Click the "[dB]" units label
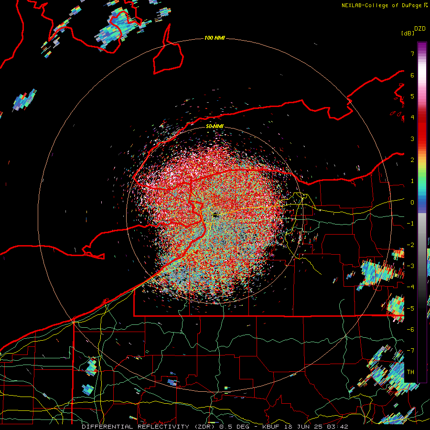The height and width of the screenshot is (430, 430). 408,33
